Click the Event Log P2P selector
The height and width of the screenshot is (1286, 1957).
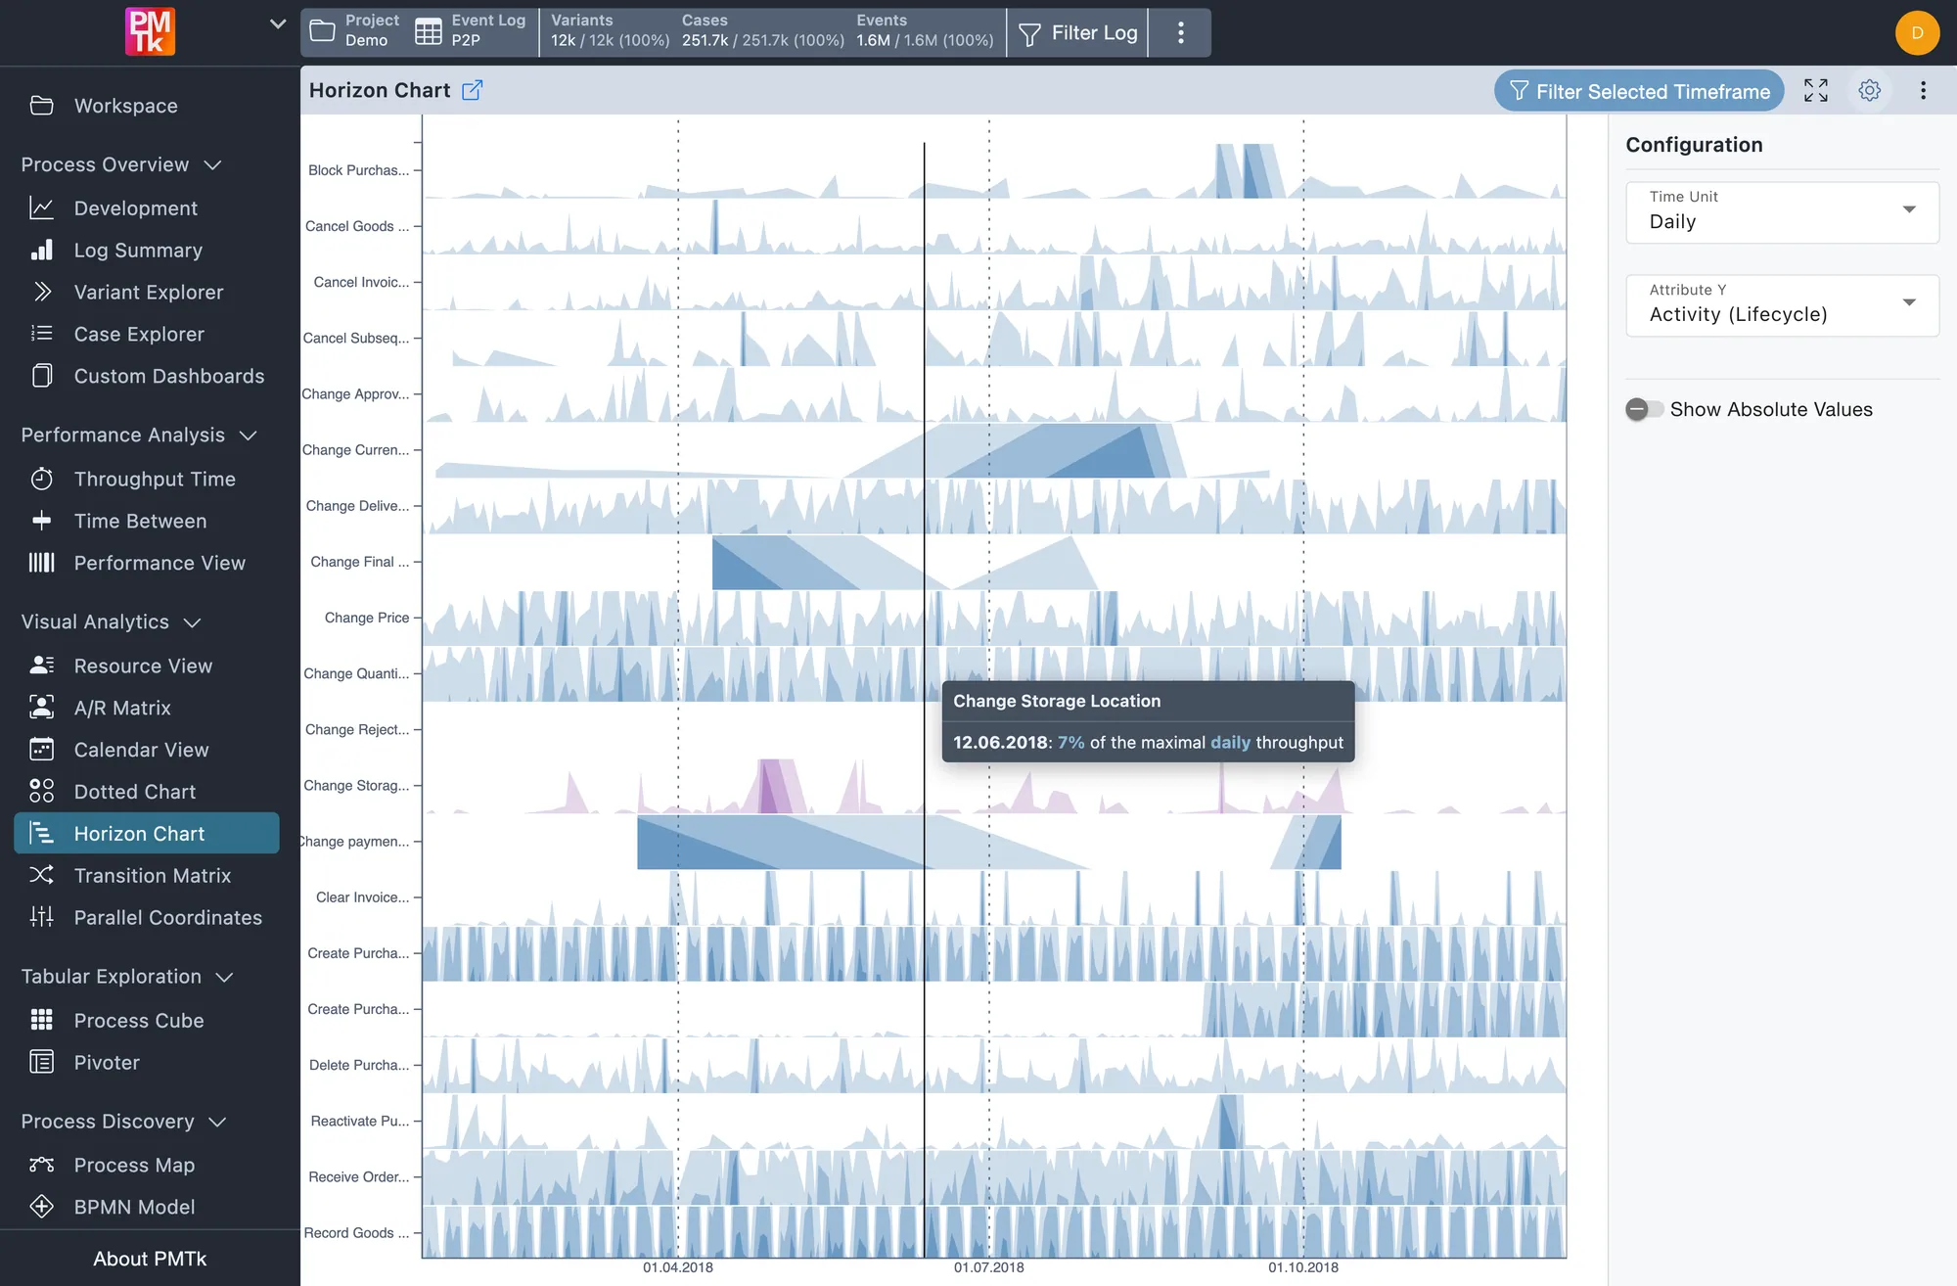[x=471, y=30]
